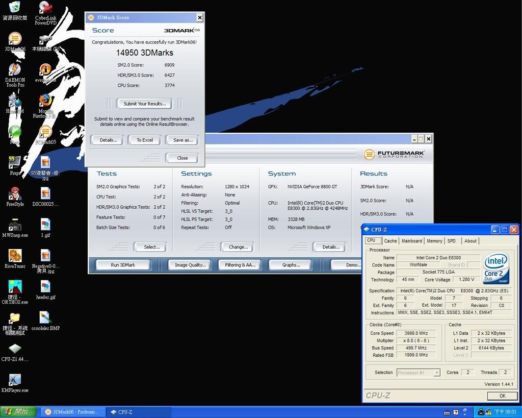Click the Name field Intel Core 2 Duo E8300
522x418 pixels.
pos(438,257)
